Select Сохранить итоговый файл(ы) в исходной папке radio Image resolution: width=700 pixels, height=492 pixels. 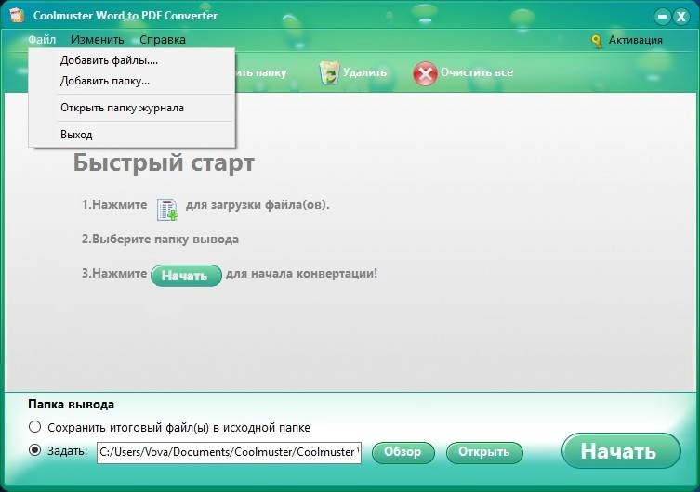pos(34,427)
